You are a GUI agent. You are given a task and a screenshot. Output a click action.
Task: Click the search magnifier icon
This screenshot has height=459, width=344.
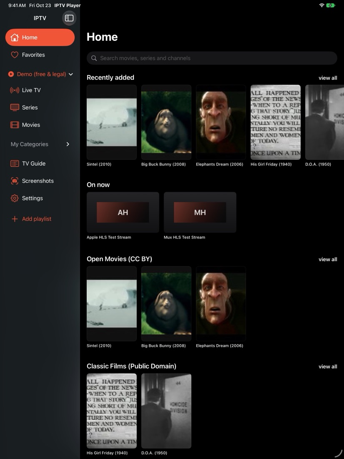(x=94, y=58)
